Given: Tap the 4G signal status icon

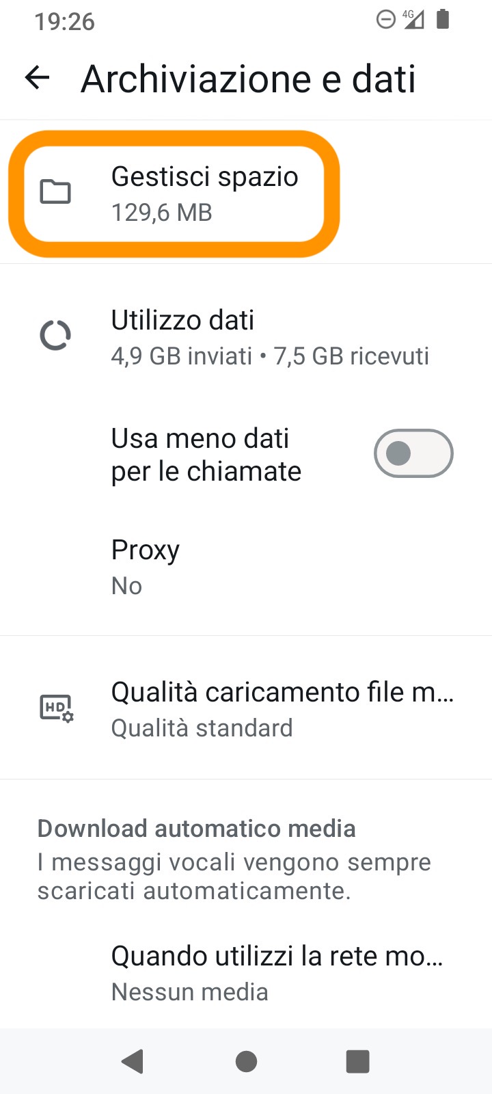Looking at the screenshot, I should 413,19.
